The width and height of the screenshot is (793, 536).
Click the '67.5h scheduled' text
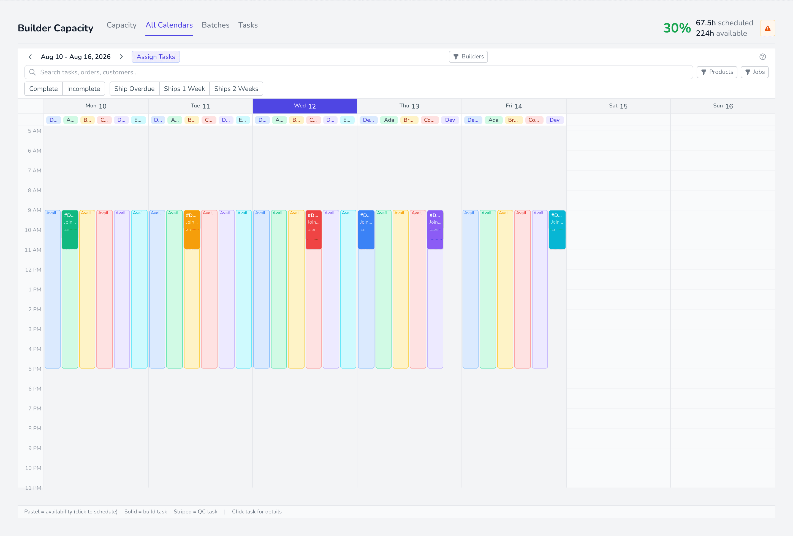tap(724, 23)
